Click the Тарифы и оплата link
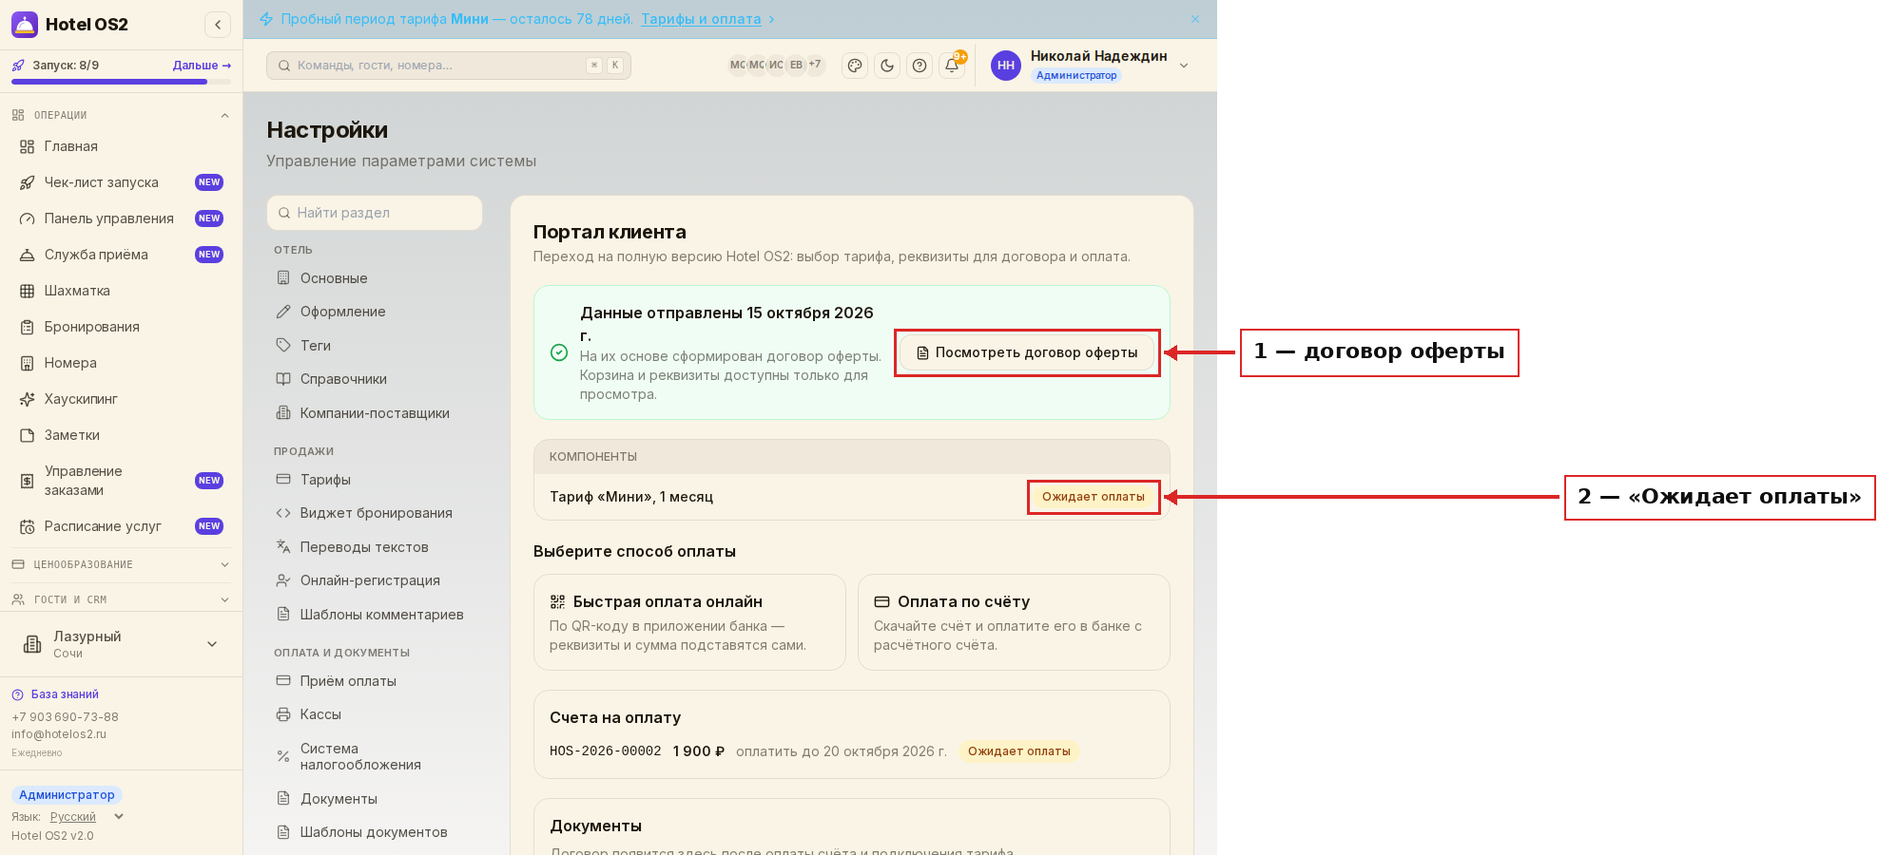Screen dimensions: 1898x855 pos(701,19)
